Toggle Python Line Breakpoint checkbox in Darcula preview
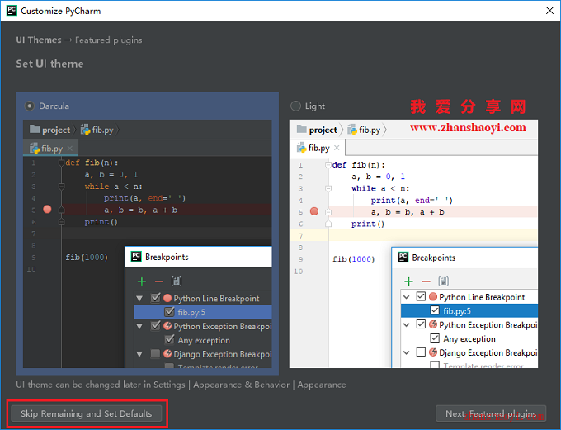This screenshot has width=561, height=430. tap(156, 297)
